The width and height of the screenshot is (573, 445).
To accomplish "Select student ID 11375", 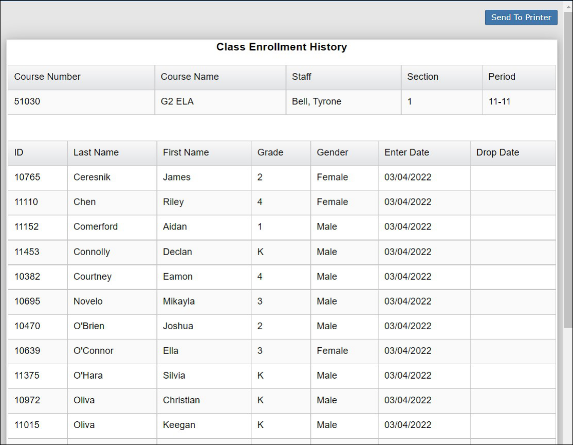I will click(x=27, y=376).
